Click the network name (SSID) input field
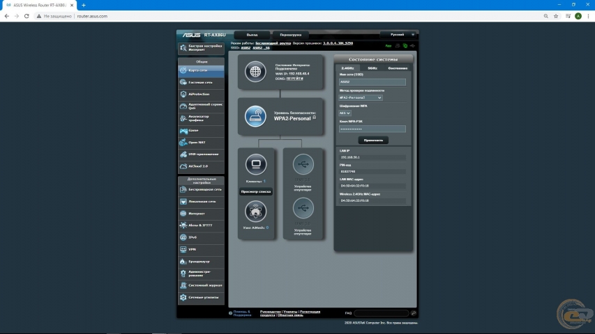Screen dimensions: 595x334 372,82
